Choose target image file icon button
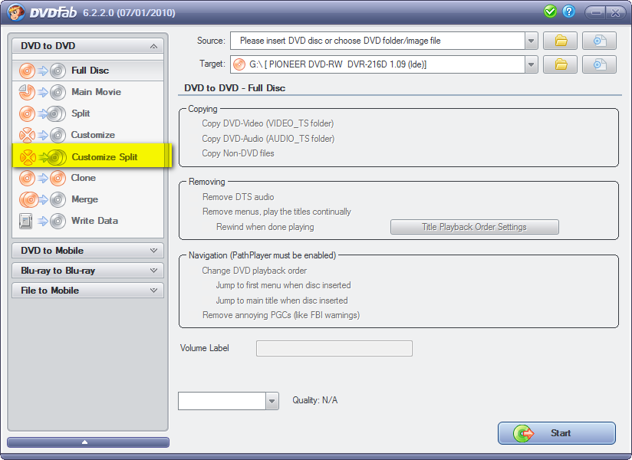632x460 pixels. coord(599,64)
